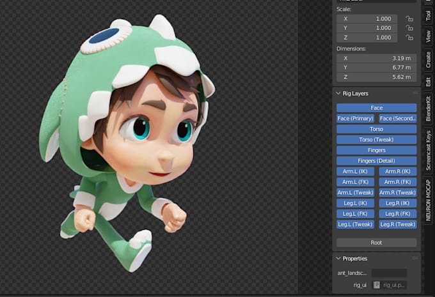Switch to the Tool sidebar tab
This screenshot has height=297, width=435.
click(429, 15)
